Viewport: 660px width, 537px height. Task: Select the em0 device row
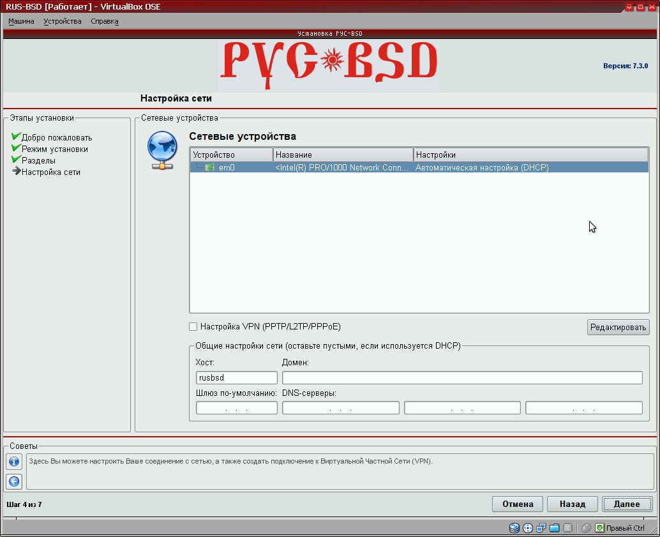(x=419, y=168)
